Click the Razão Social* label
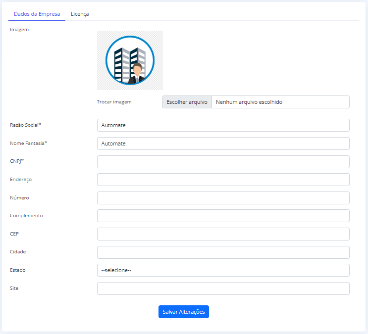 [x=25, y=125]
